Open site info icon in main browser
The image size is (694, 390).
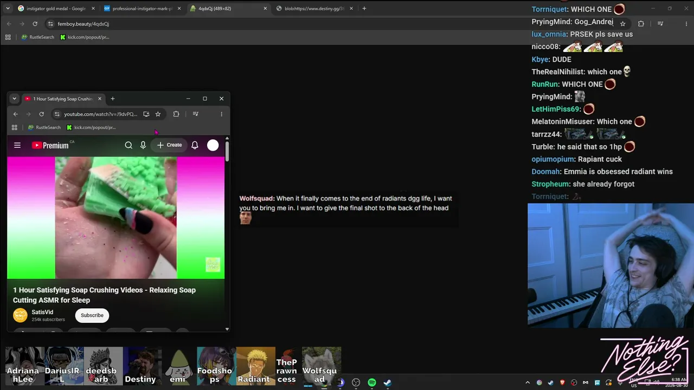50,24
